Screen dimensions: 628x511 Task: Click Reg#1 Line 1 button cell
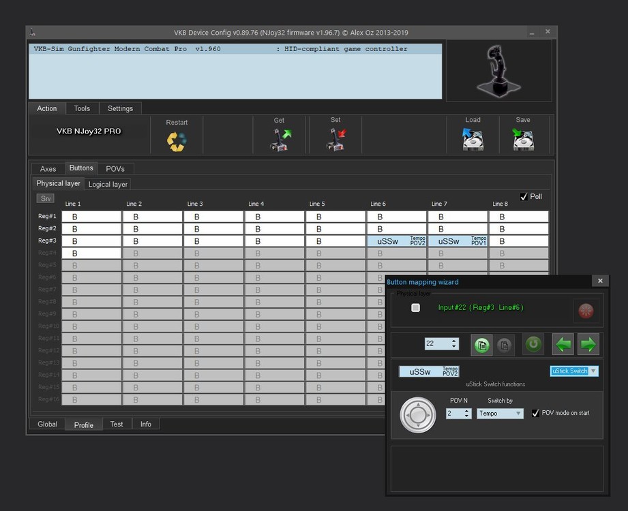pyautogui.click(x=91, y=217)
